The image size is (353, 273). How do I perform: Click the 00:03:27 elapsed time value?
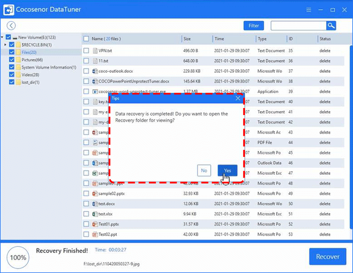[x=117, y=250]
